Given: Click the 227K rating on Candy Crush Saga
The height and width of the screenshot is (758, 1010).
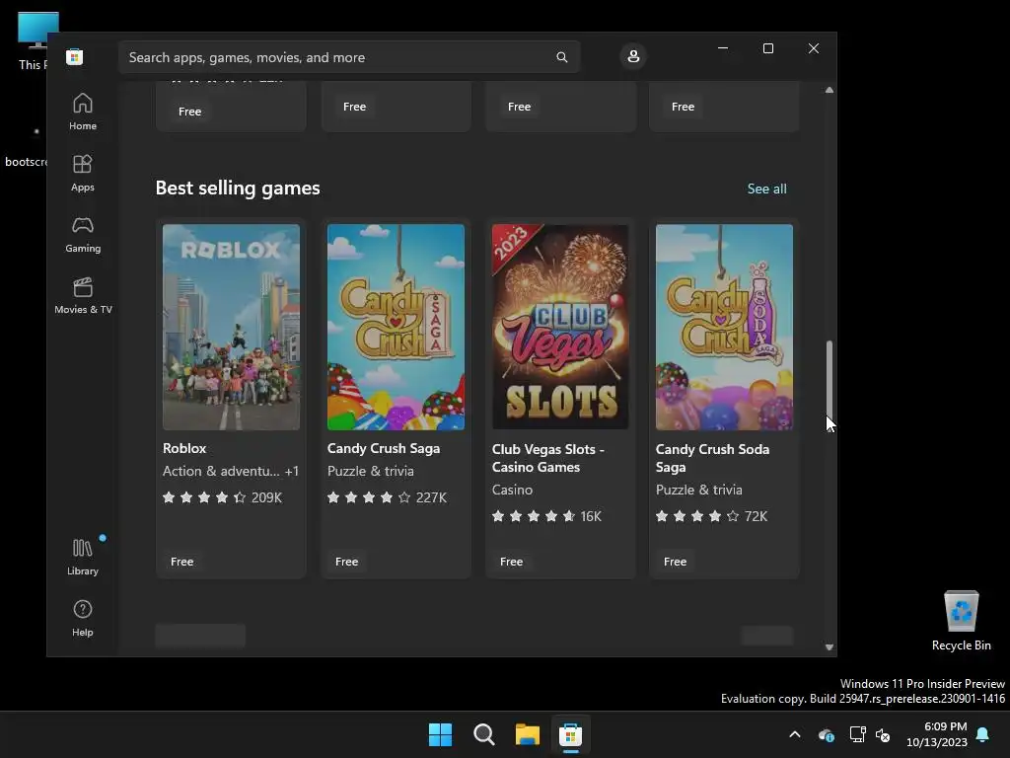Looking at the screenshot, I should 432,497.
